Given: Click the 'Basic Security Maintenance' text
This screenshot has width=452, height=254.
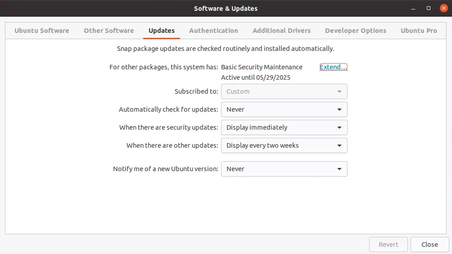Looking at the screenshot, I should point(262,67).
